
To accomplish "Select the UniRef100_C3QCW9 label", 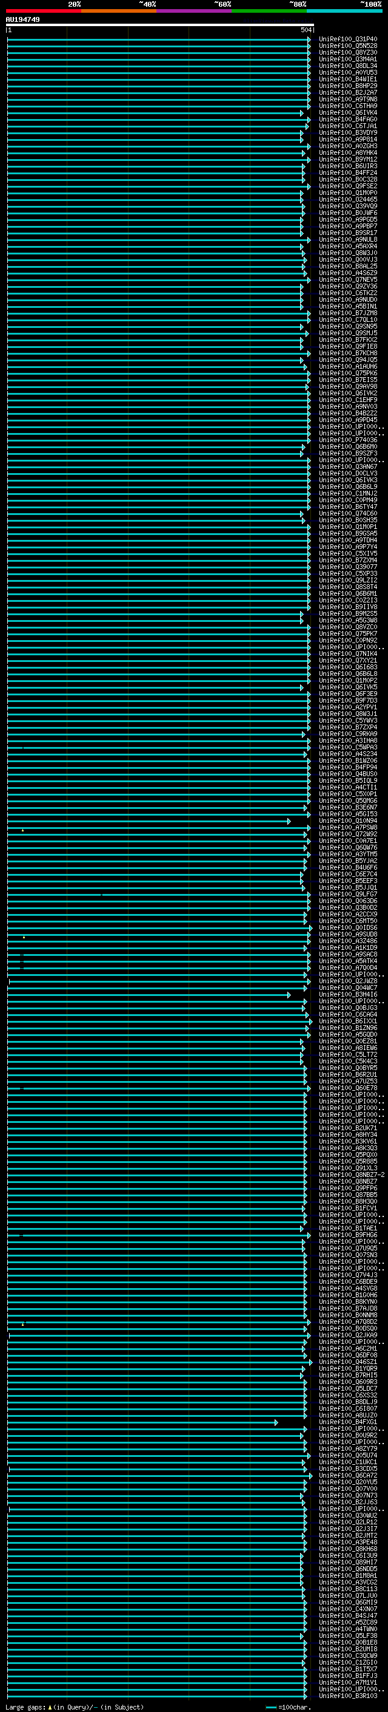I will [347, 1656].
